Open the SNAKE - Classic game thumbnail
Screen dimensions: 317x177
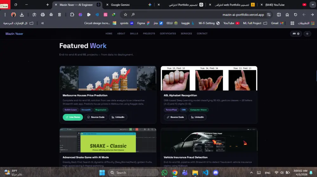108,140
